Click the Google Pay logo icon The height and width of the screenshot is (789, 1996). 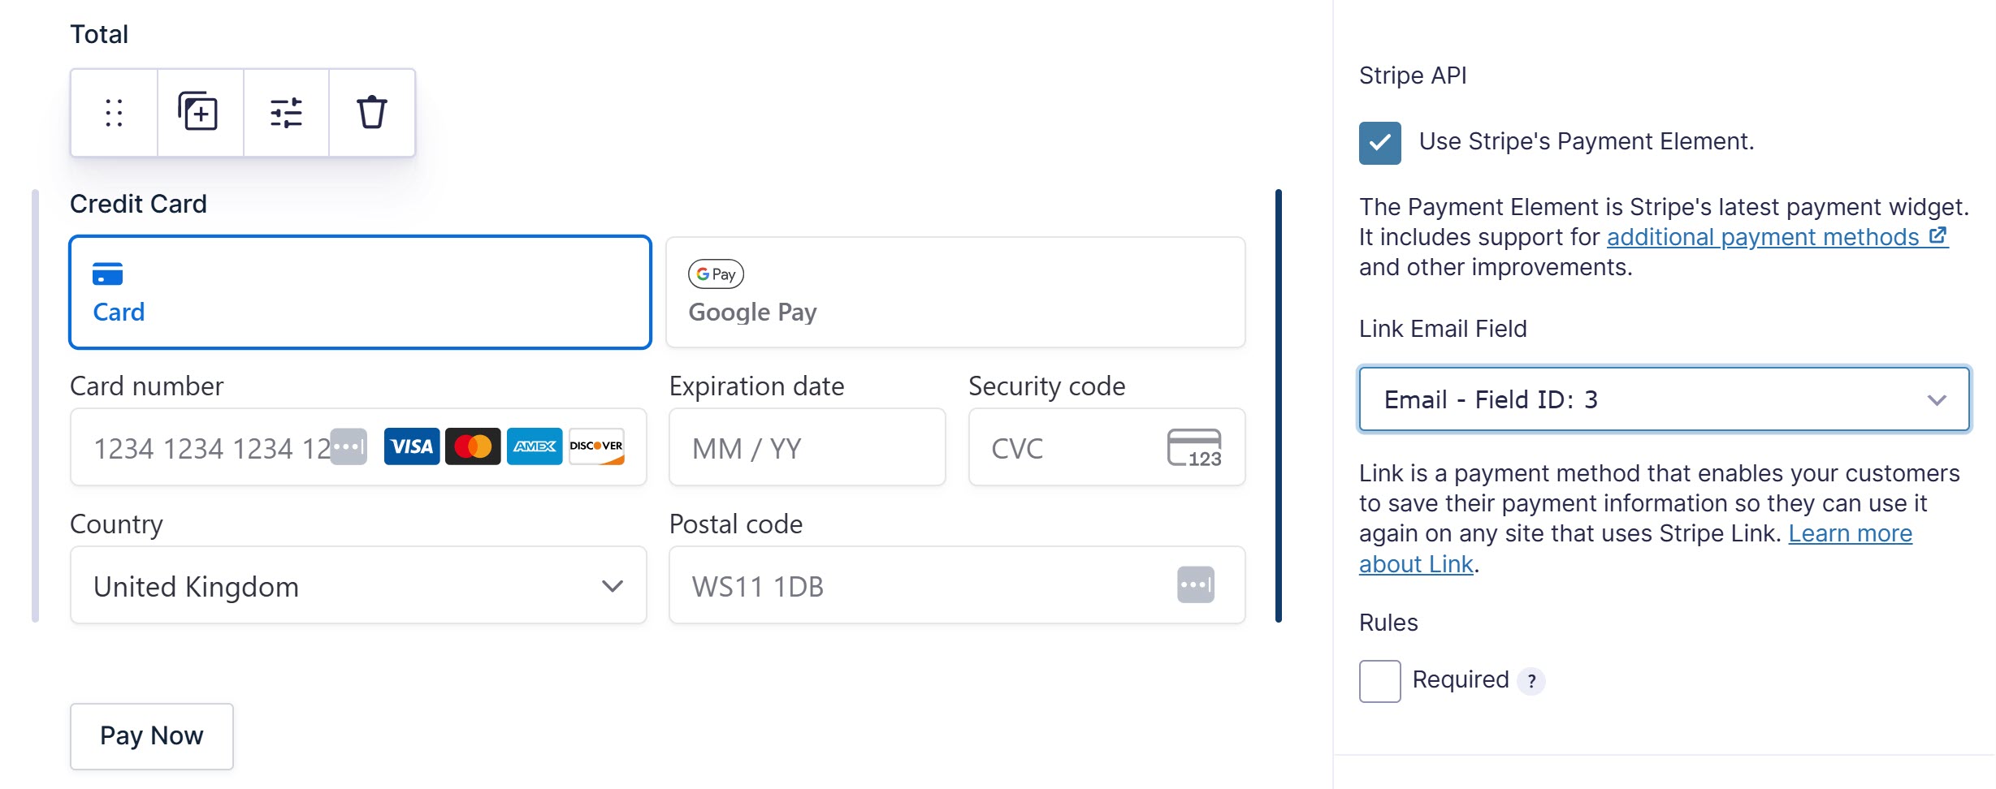pyautogui.click(x=715, y=274)
